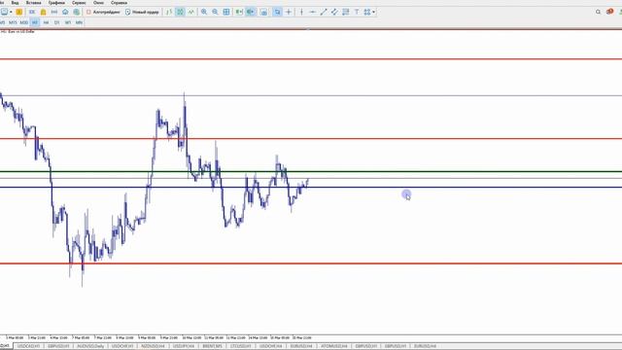
Task: Switch to D1 timeframe
Action: (x=56, y=22)
